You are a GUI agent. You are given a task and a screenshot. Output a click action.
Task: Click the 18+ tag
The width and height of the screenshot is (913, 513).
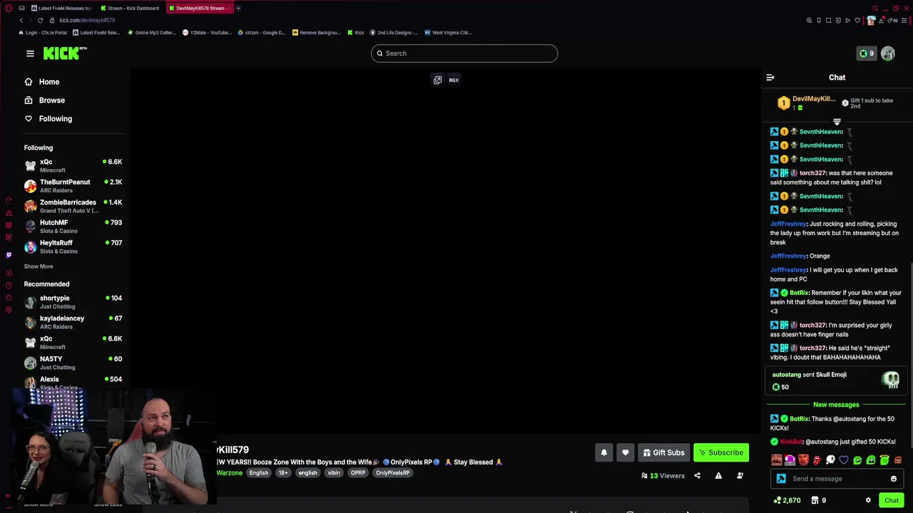pyautogui.click(x=283, y=473)
